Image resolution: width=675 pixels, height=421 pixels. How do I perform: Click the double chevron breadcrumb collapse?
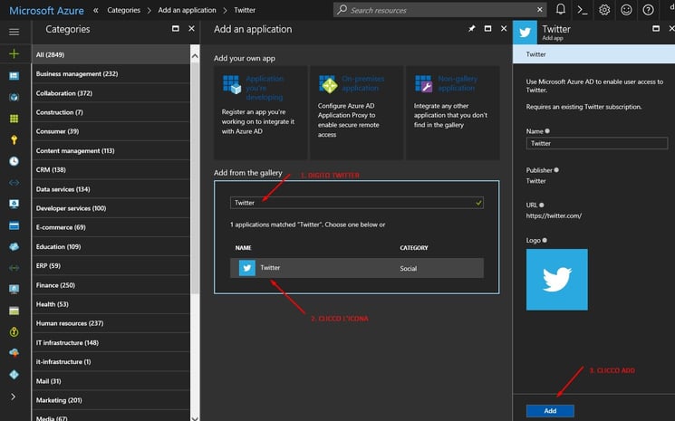click(x=96, y=10)
